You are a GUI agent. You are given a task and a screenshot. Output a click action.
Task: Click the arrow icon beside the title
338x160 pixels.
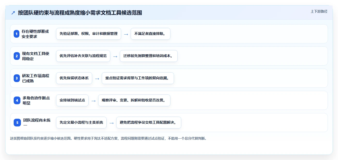[13, 13]
